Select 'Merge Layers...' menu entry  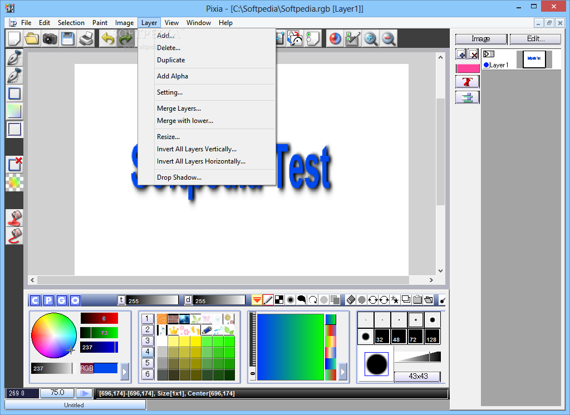point(179,108)
